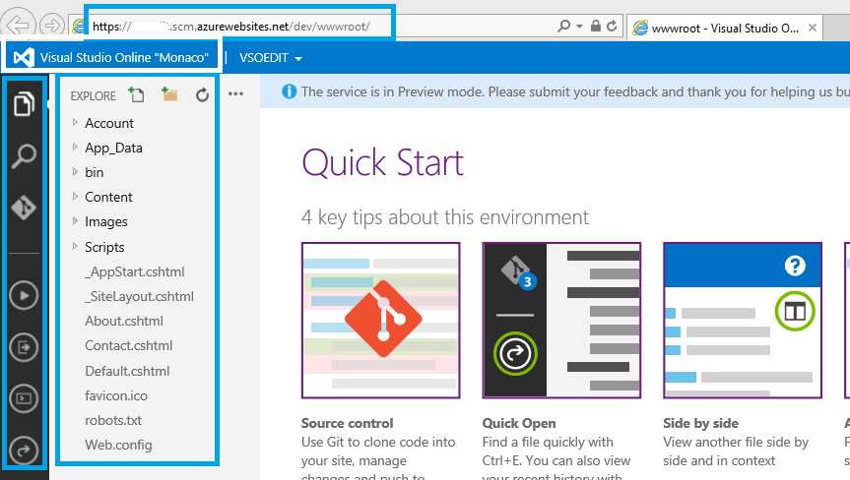Open the _SiteLayout.cshtml file
Screen dimensions: 850x480
(x=139, y=296)
